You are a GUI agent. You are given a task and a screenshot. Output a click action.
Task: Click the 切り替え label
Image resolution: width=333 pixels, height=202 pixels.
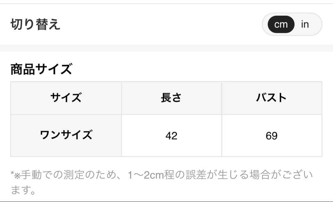tap(35, 25)
